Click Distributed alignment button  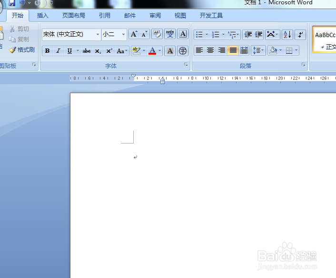coord(244,50)
